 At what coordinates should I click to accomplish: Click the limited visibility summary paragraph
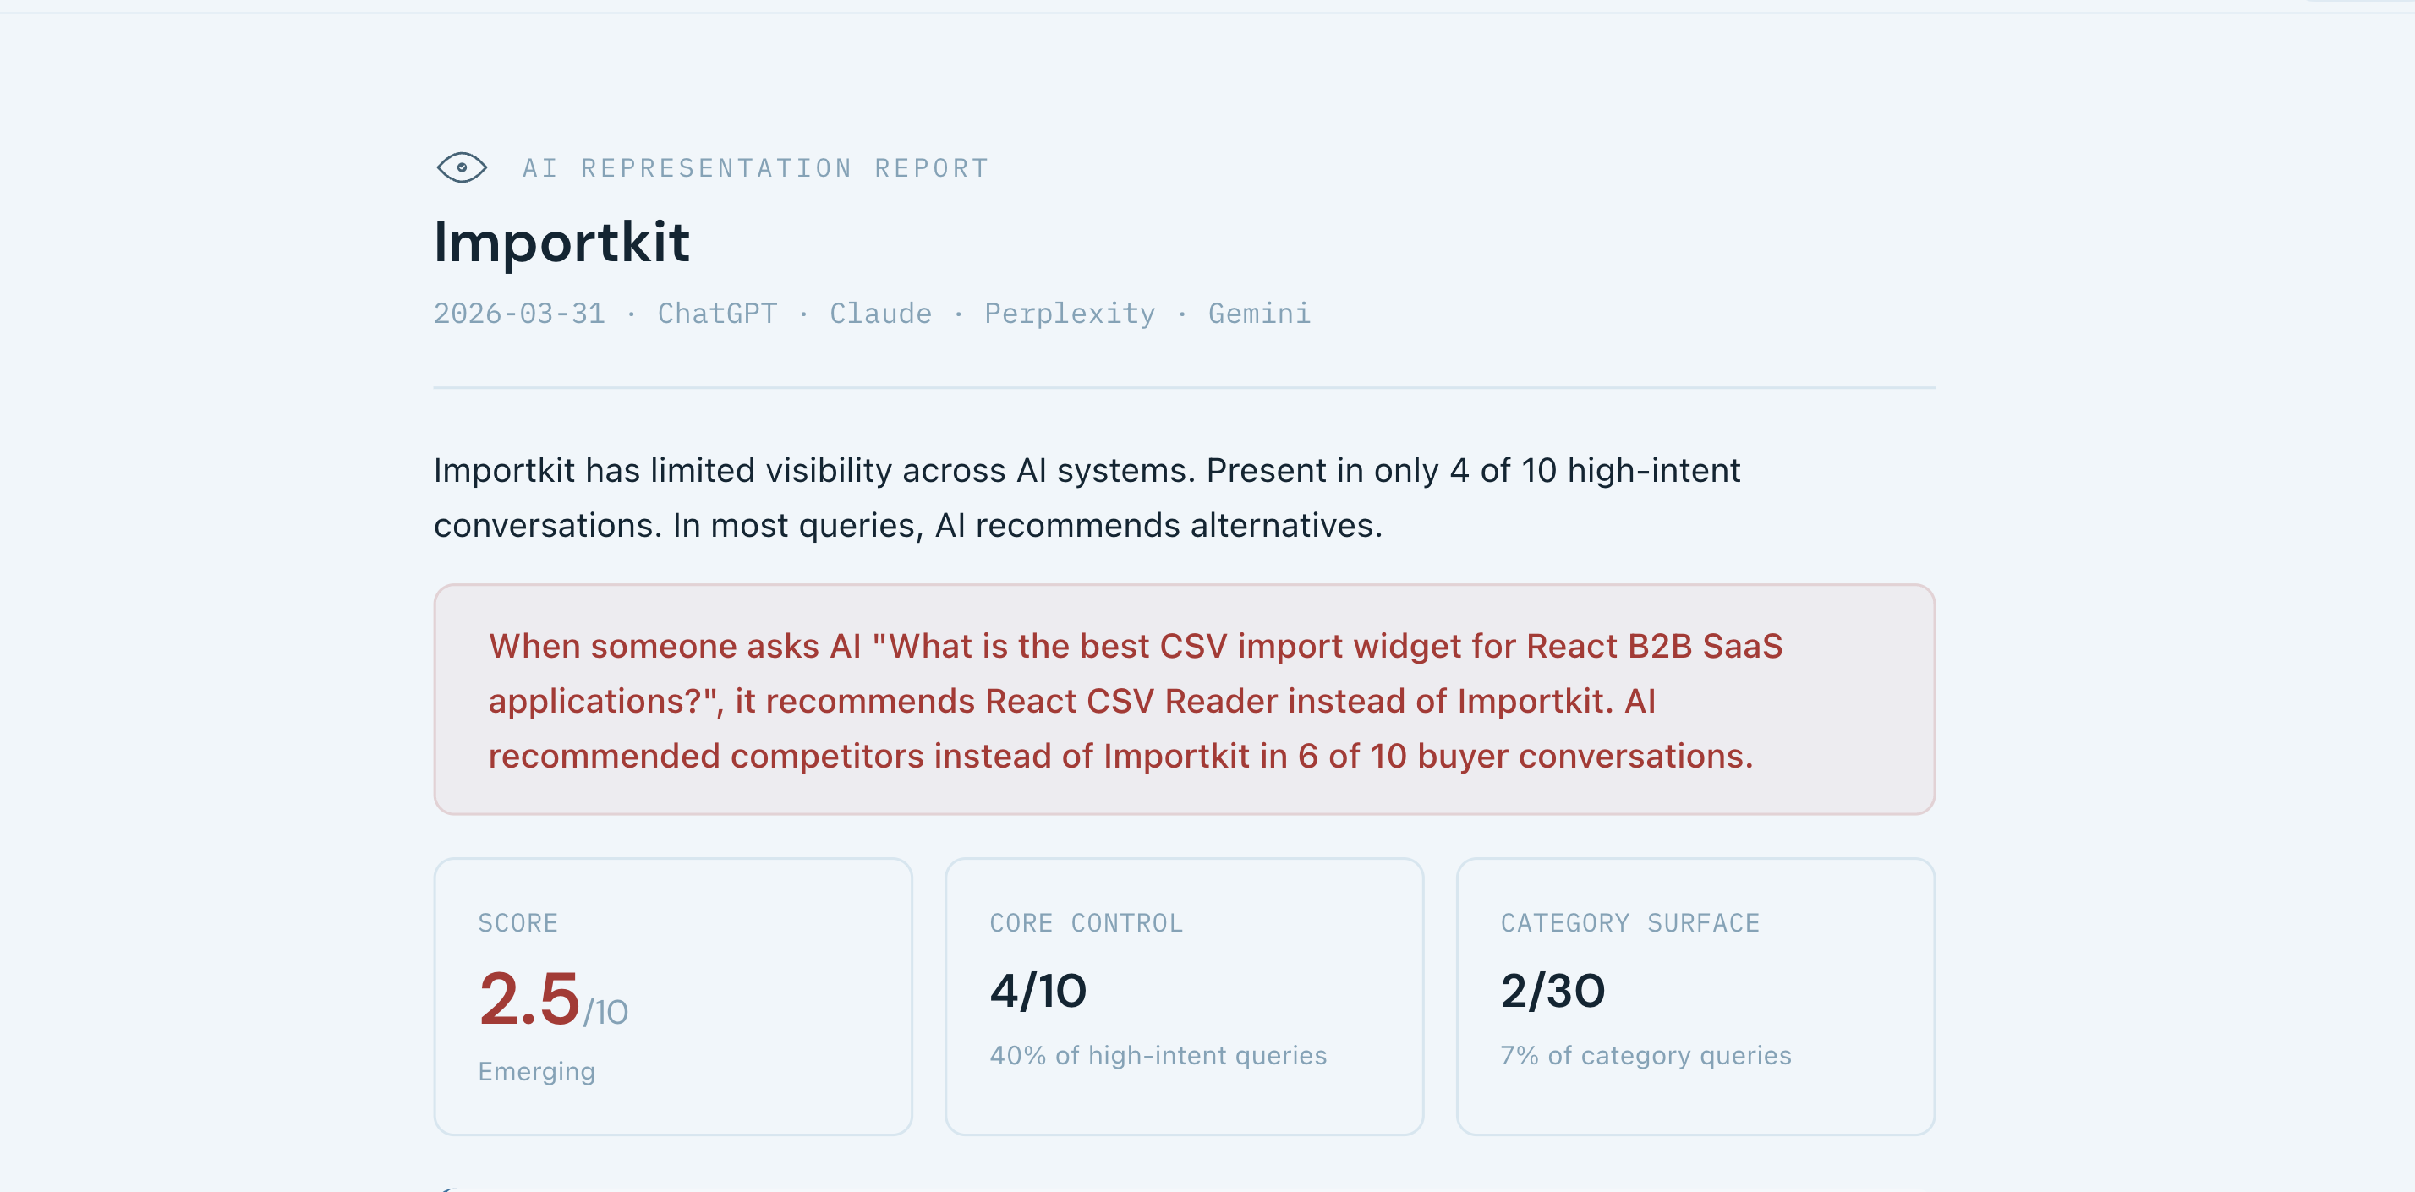click(1087, 498)
